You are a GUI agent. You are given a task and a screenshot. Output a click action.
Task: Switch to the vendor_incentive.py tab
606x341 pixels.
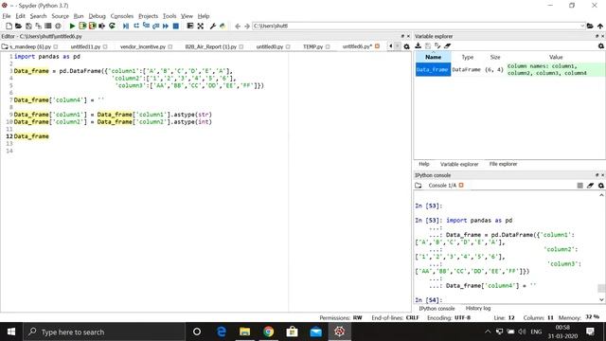coord(143,46)
